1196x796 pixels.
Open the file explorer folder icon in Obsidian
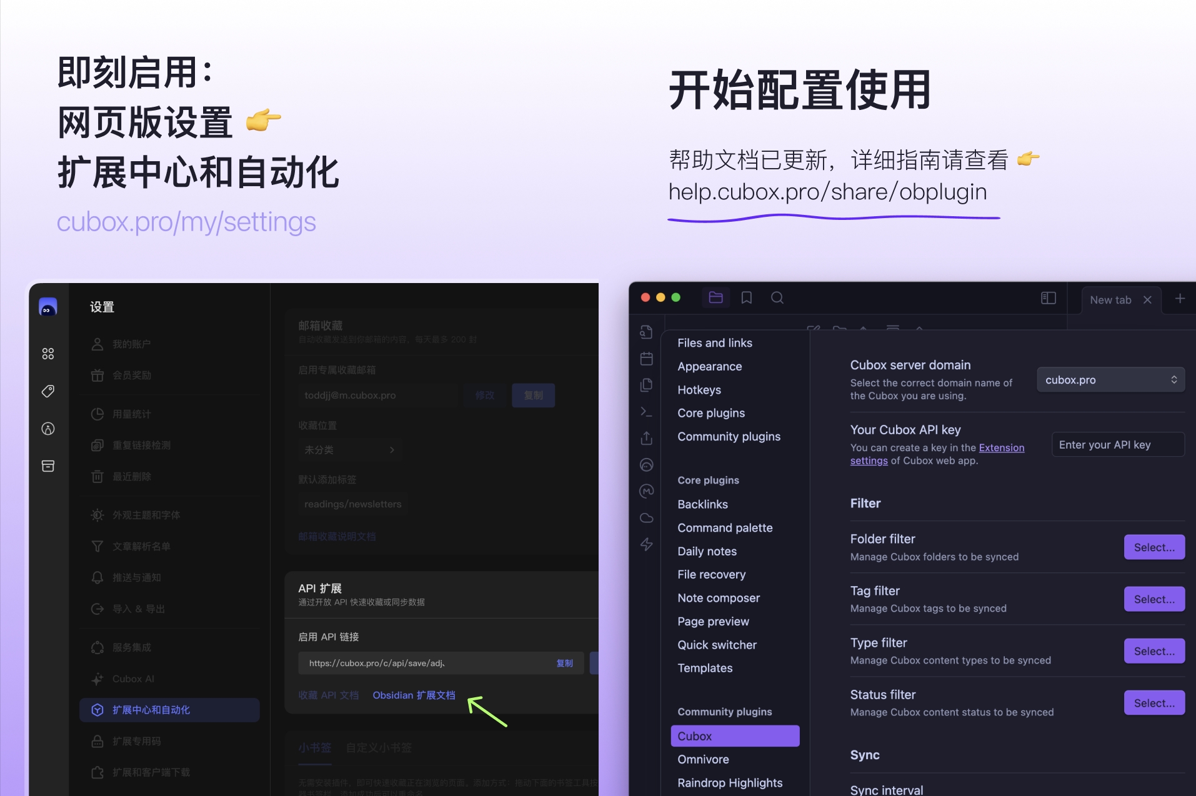716,298
